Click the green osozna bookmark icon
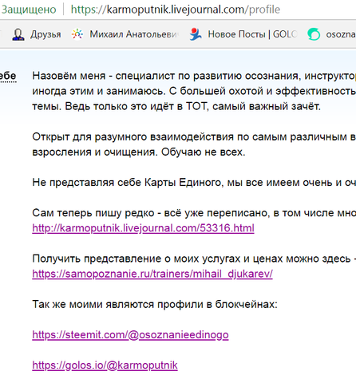Image resolution: width=356 pixels, height=383 pixels. click(x=314, y=34)
